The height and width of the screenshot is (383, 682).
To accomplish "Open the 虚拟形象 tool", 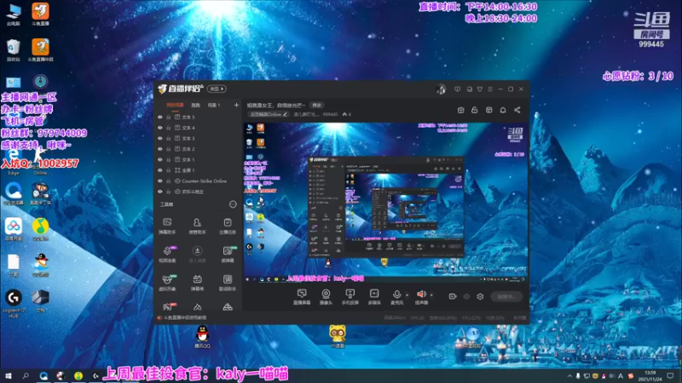I will click(x=167, y=283).
